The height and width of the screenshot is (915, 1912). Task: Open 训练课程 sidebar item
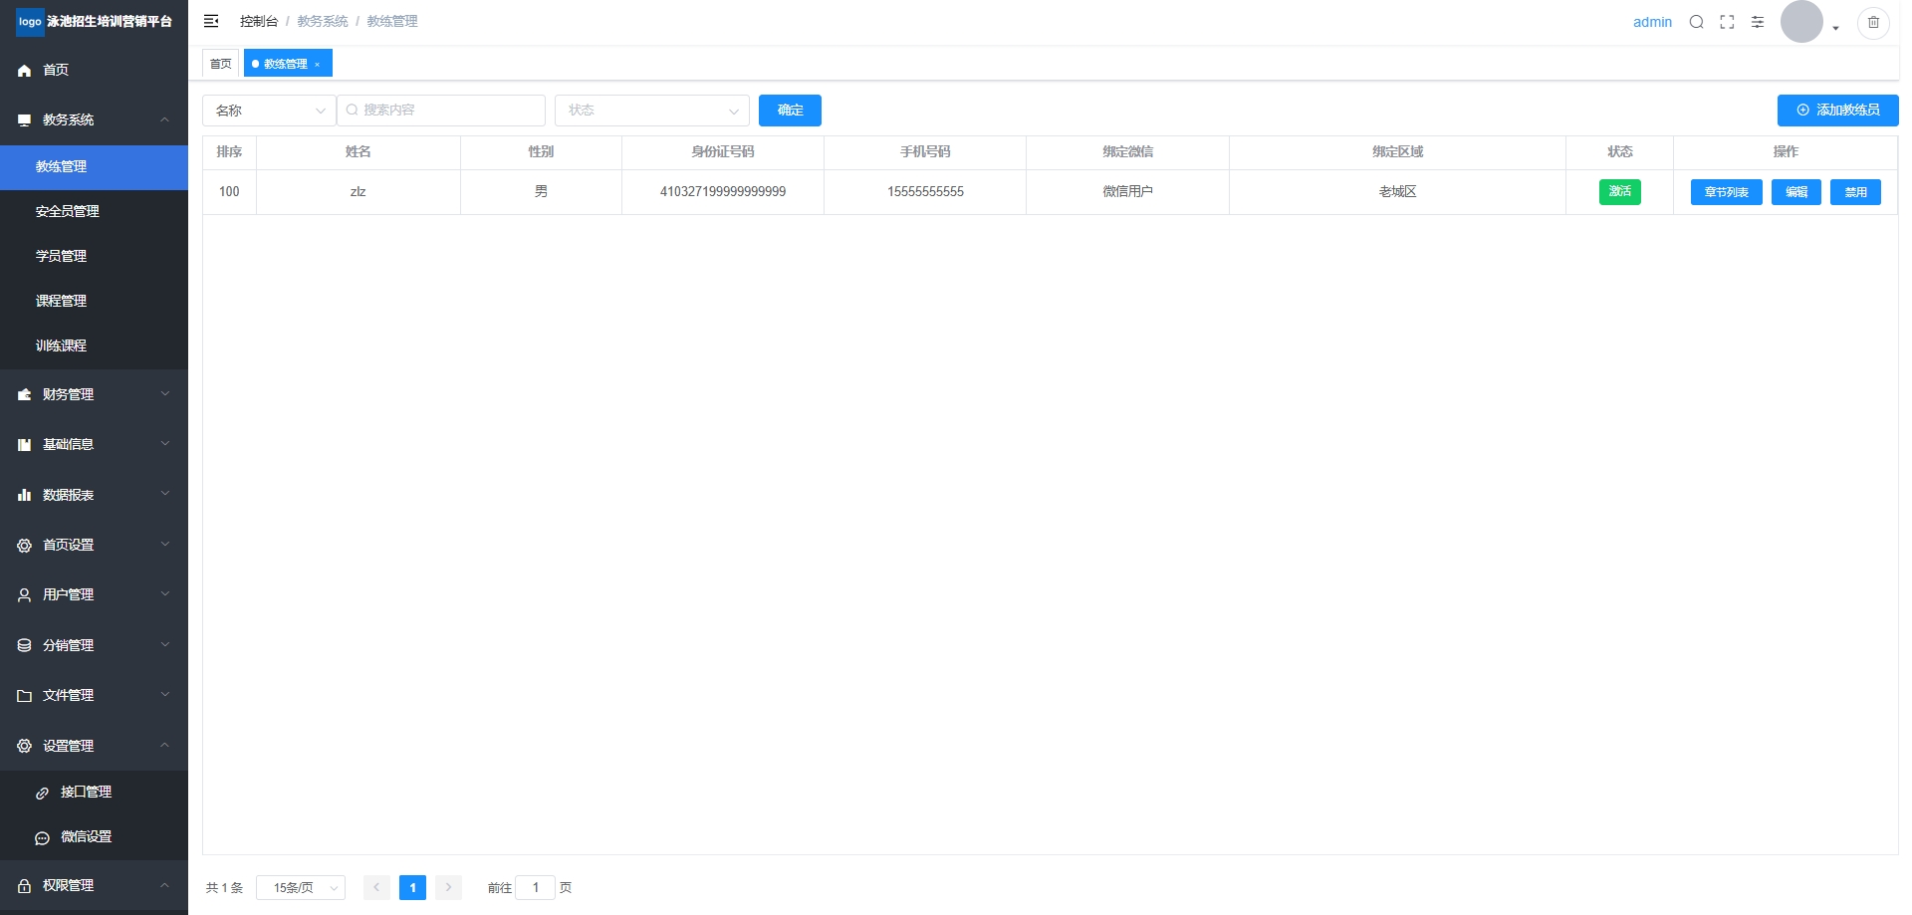click(94, 345)
